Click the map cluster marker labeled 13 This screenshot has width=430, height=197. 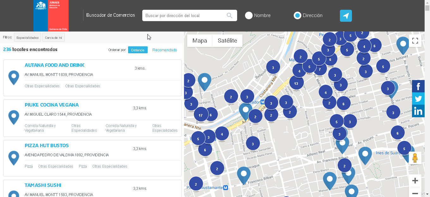point(296,84)
